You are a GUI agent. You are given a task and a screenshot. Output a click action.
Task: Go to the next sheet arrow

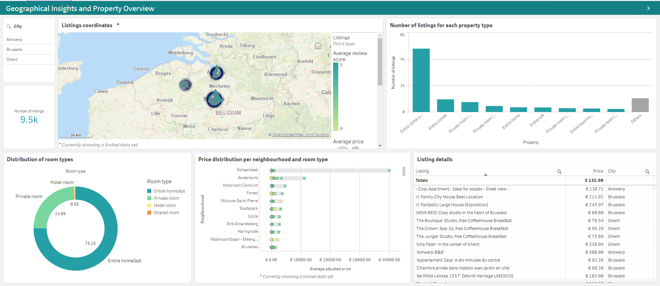click(648, 8)
